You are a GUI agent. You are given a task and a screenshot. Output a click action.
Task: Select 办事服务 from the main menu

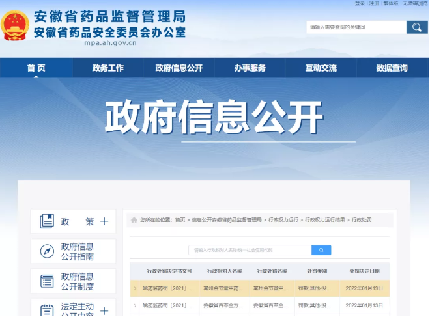250,68
